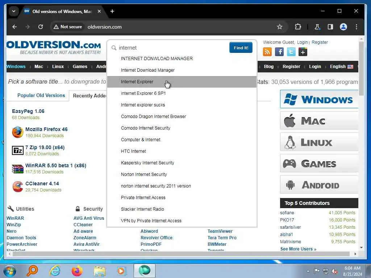The height and width of the screenshot is (278, 371).
Task: Click the Games platform banner button
Action: [x=319, y=163]
